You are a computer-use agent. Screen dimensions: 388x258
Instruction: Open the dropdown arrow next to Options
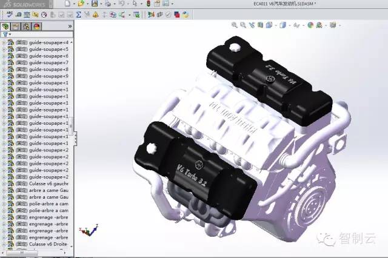[172, 4]
